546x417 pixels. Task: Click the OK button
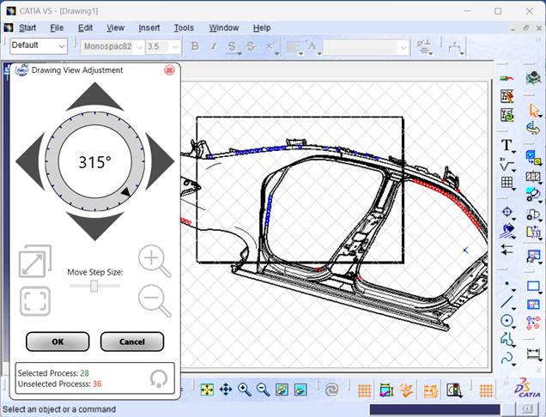click(x=58, y=341)
